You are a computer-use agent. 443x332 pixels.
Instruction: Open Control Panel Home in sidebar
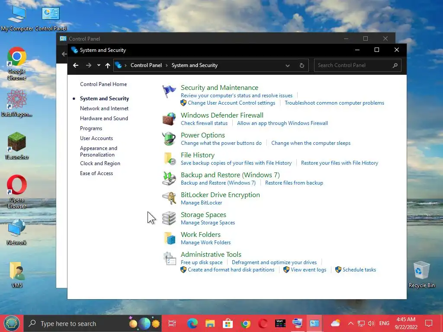pos(103,84)
